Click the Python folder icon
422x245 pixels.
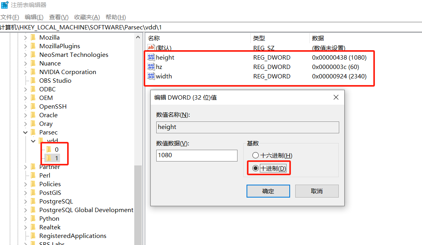tap(33, 218)
